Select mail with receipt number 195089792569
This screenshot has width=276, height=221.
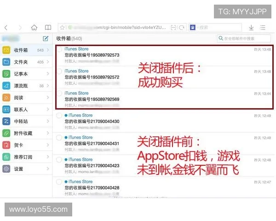(x=59, y=93)
